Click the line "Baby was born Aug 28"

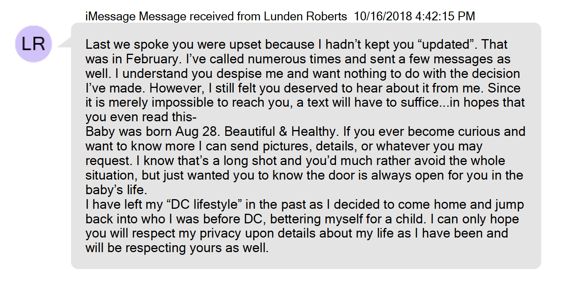pyautogui.click(x=153, y=132)
